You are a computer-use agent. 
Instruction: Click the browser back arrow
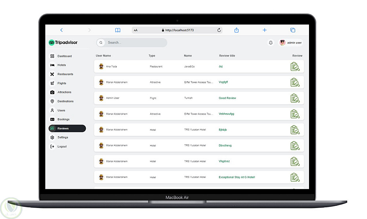click(x=62, y=30)
